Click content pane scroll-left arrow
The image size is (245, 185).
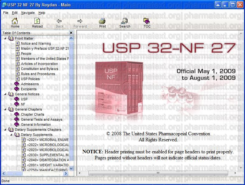[x=80, y=173]
